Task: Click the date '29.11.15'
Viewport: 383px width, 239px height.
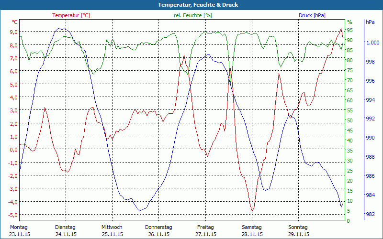Action: (298, 235)
